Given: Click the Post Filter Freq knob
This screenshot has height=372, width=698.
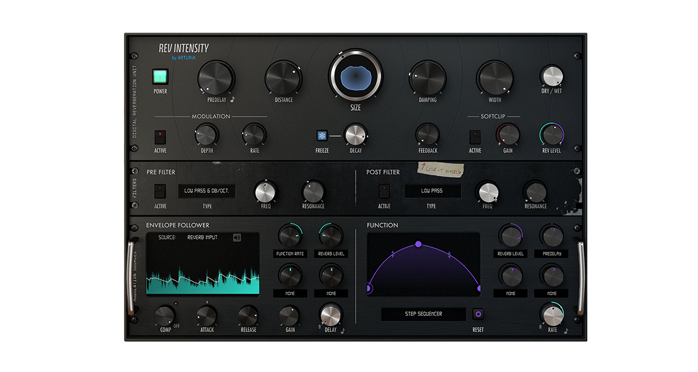Looking at the screenshot, I should pyautogui.click(x=488, y=192).
